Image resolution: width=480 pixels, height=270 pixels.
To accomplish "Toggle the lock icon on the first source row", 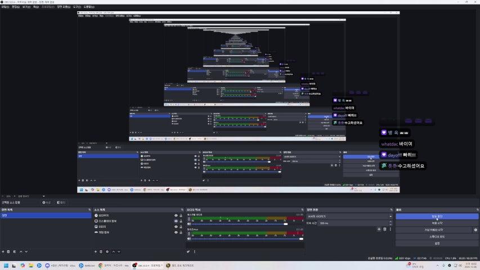I will point(181,215).
